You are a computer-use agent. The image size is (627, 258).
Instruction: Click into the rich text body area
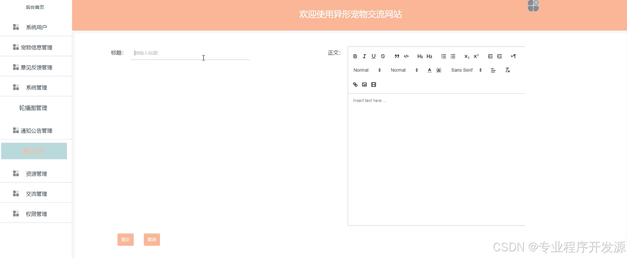click(436, 159)
